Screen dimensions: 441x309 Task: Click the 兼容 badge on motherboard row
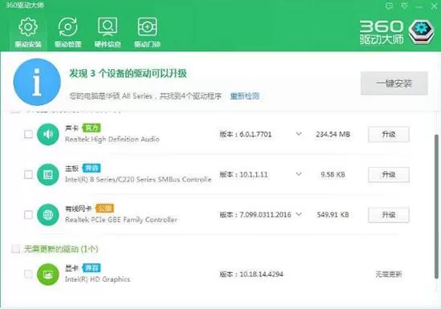(x=92, y=169)
